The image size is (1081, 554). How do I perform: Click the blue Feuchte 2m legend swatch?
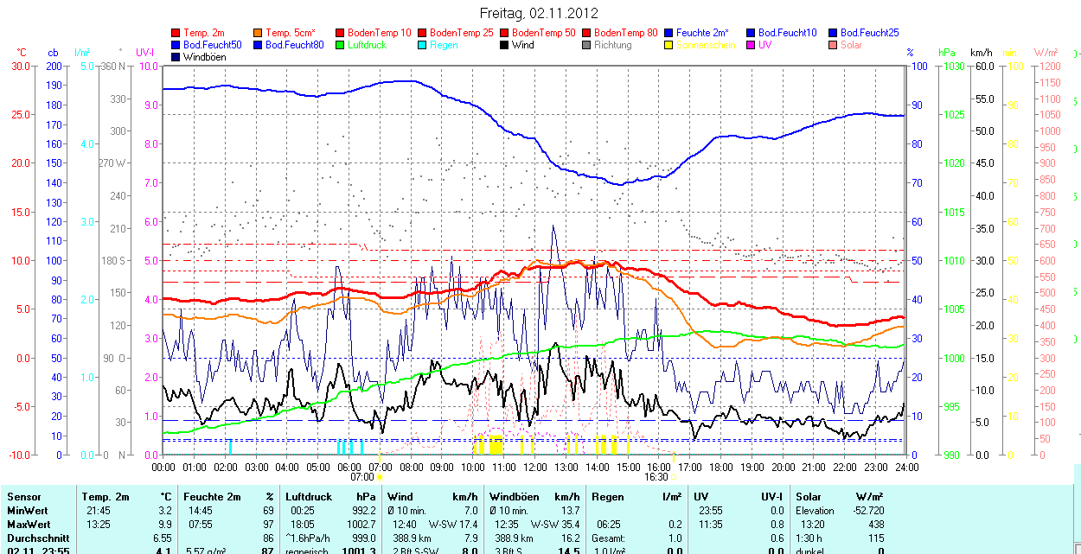[x=668, y=33]
